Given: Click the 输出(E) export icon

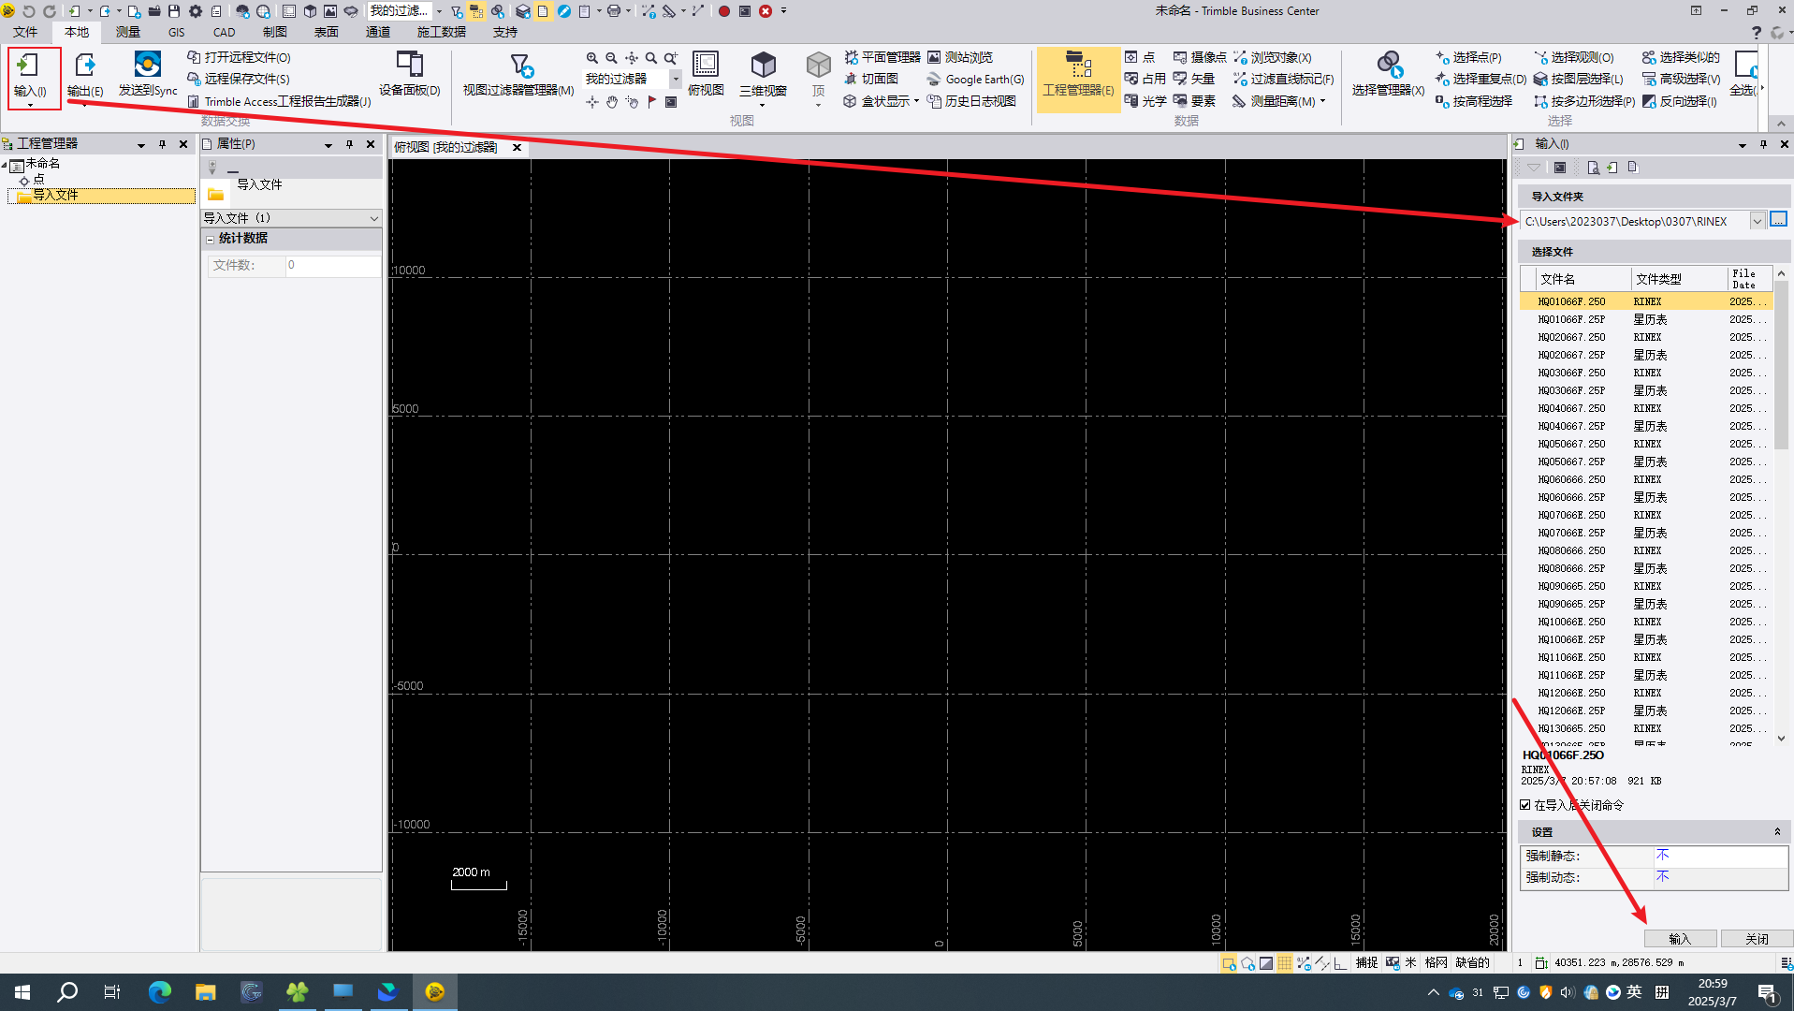Looking at the screenshot, I should click(x=84, y=66).
